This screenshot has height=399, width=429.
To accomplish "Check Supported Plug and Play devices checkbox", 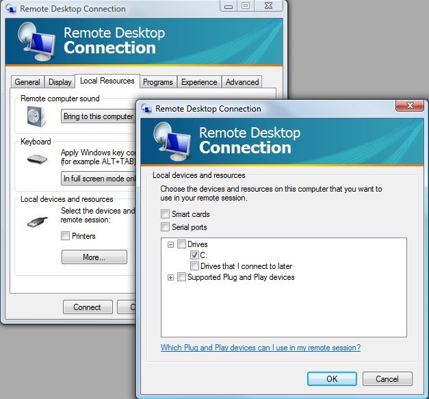I will pyautogui.click(x=181, y=277).
